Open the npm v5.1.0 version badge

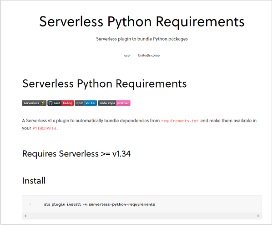86,103
